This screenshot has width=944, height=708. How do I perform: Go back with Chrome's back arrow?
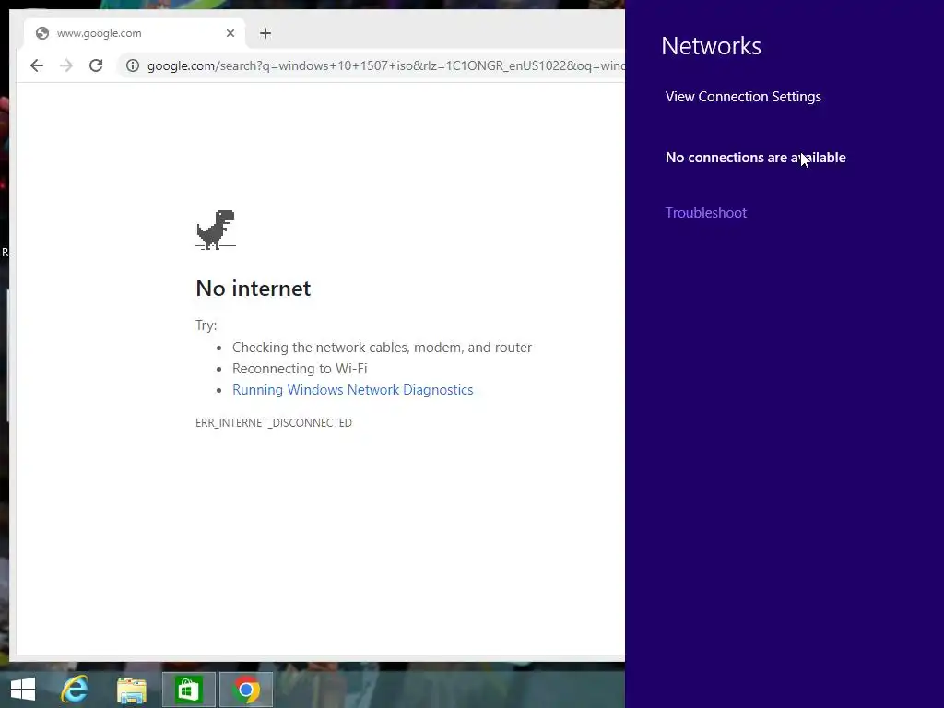pyautogui.click(x=37, y=65)
